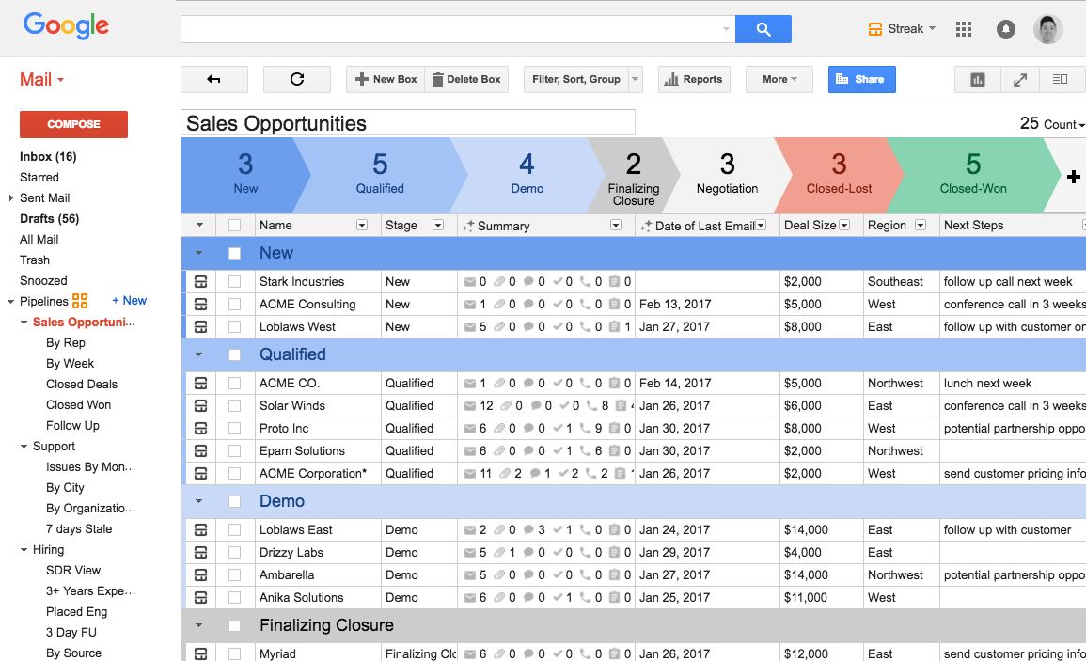Open box icon for Epam Solutions row
Image resolution: width=1086 pixels, height=661 pixels.
201,450
